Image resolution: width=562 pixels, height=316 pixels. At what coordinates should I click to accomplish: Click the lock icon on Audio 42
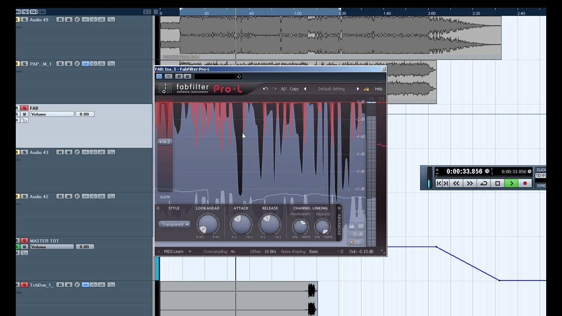111,197
